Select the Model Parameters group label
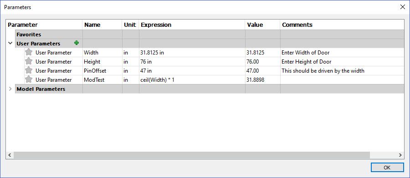This screenshot has width=410, height=178. pos(41,89)
